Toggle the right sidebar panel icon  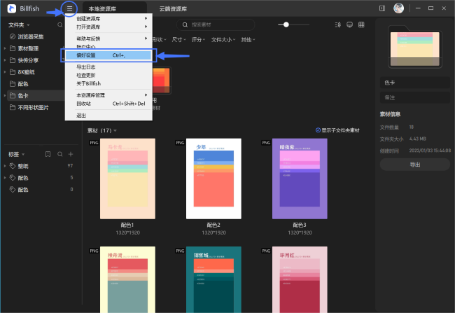coord(381,8)
